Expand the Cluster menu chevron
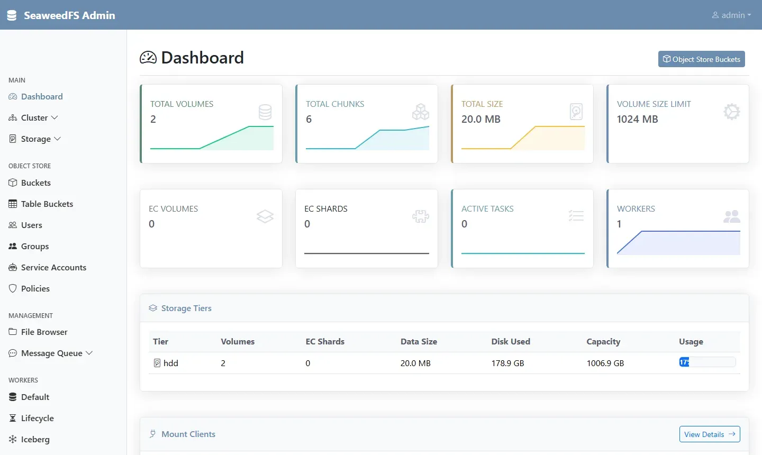Viewport: 762px width, 455px height. pos(55,117)
